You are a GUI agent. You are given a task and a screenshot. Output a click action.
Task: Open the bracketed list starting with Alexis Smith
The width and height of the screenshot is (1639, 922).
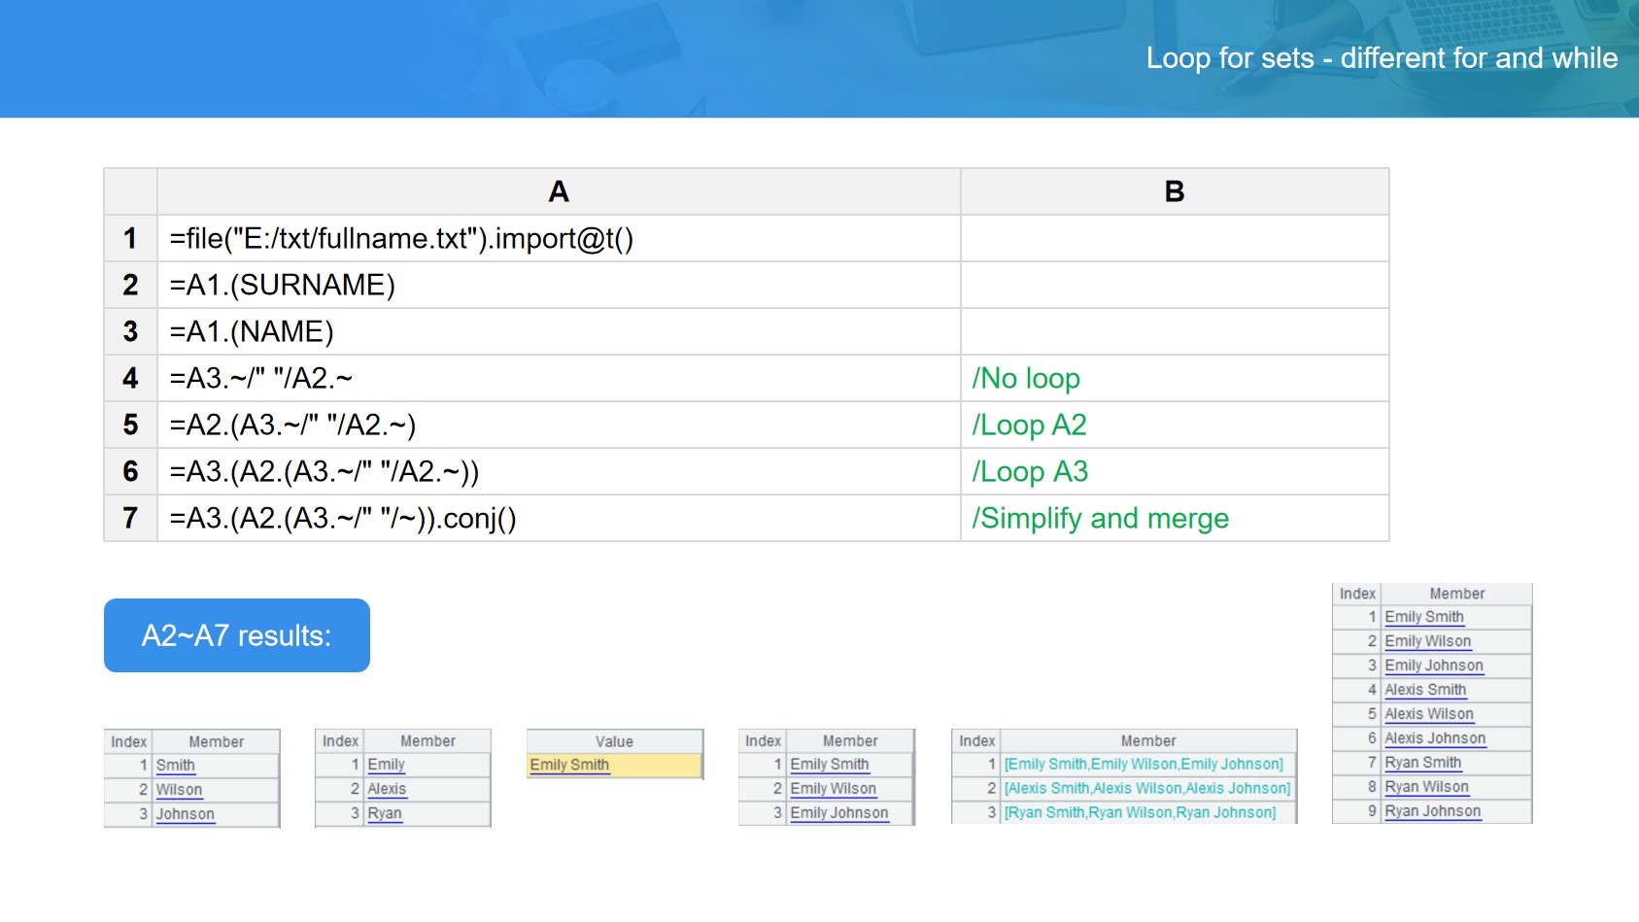1146,789
